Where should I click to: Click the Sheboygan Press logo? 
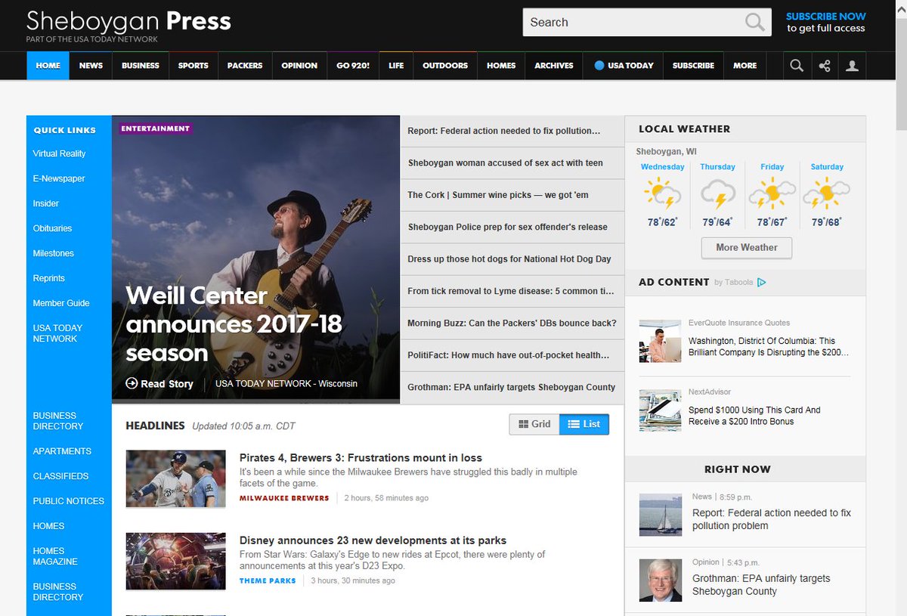pos(128,20)
